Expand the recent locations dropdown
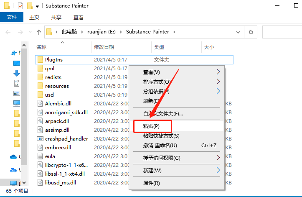The height and width of the screenshot is (197, 302). pos(30,32)
